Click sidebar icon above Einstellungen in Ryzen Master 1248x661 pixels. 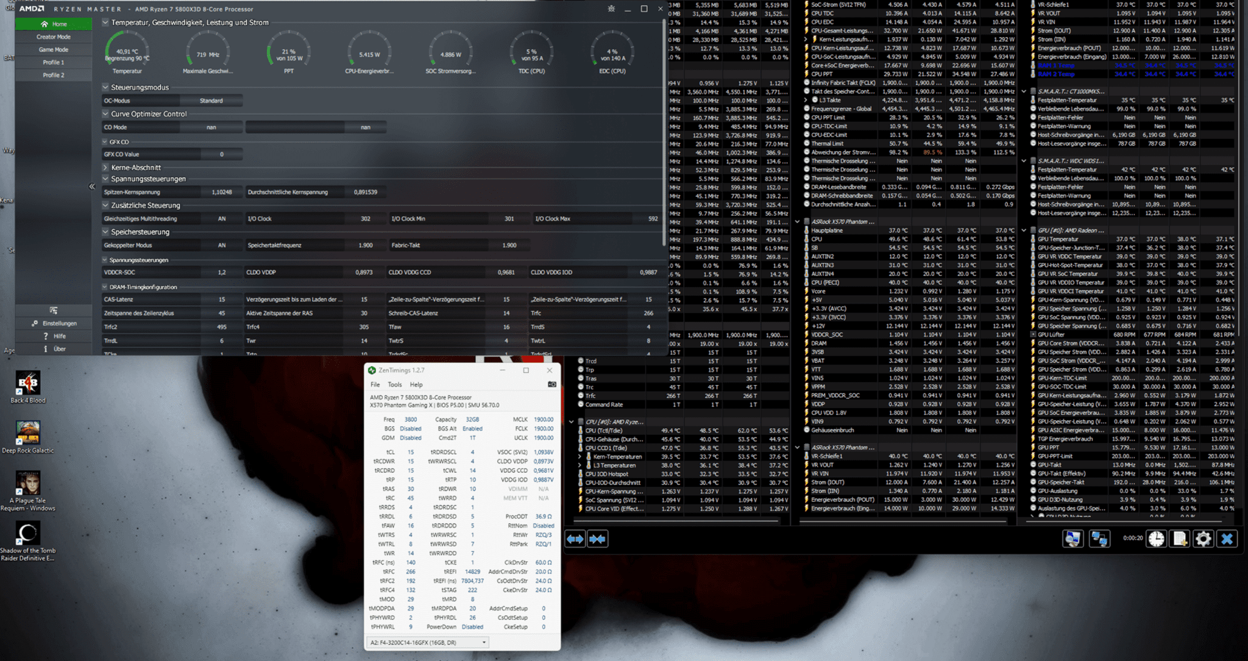[54, 311]
